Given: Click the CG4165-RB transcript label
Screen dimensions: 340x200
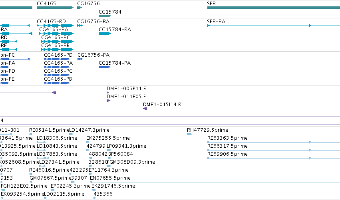Looking at the screenshot, I should pos(55,46).
